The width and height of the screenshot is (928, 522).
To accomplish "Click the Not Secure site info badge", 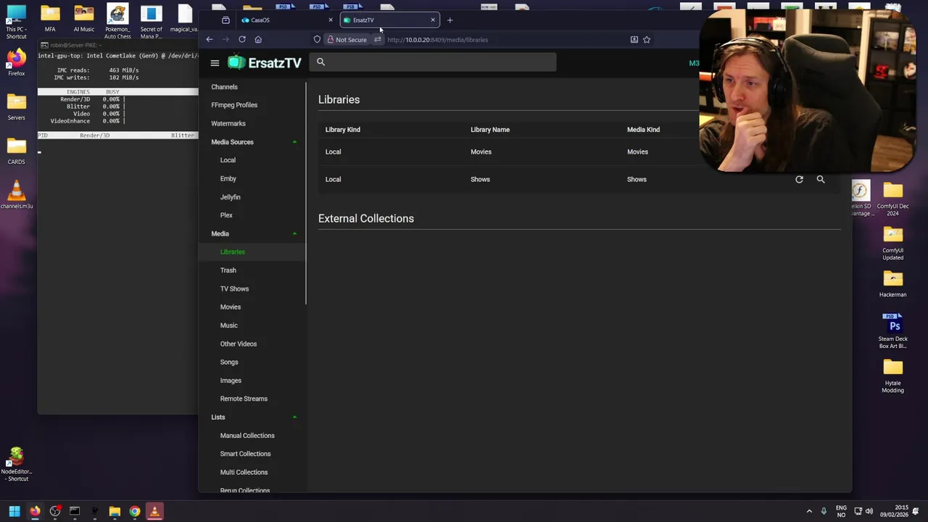I will click(347, 40).
